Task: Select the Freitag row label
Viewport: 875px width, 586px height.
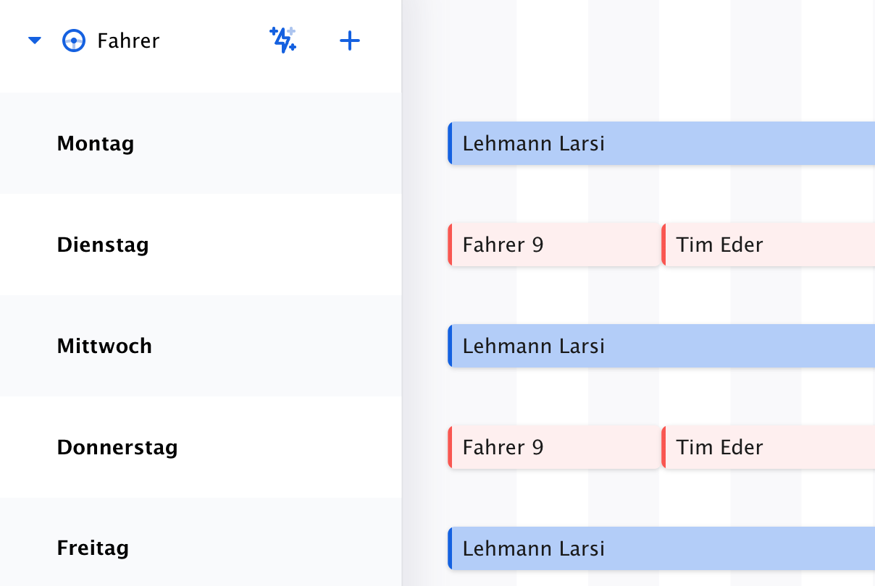Action: pyautogui.click(x=93, y=548)
